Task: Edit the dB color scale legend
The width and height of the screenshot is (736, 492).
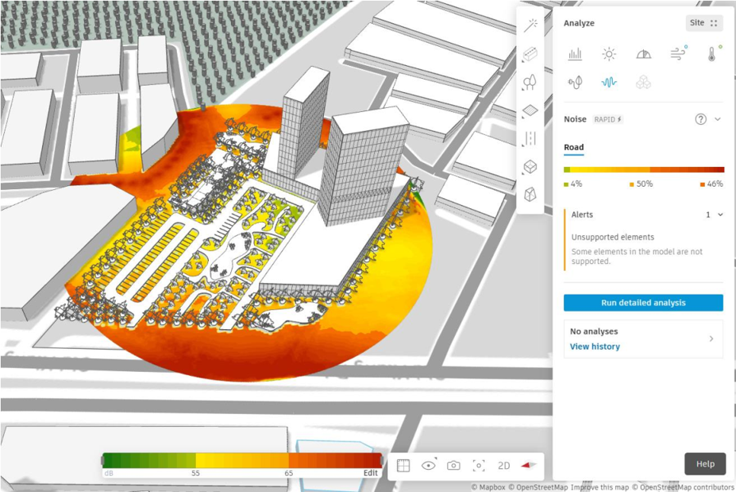Action: tap(370, 473)
